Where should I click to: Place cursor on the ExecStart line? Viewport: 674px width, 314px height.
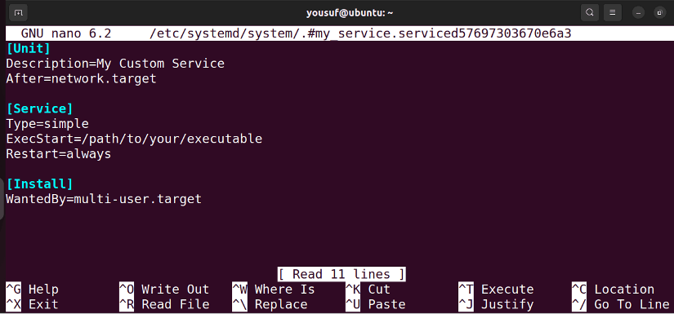click(x=134, y=139)
